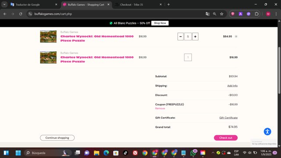This screenshot has height=158, width=281.
Task: Reload the Buffalo Games cart page
Action: point(21,14)
